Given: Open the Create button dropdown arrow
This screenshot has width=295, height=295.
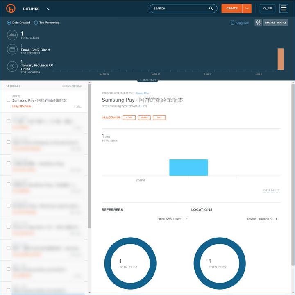Looking at the screenshot, I should point(247,8).
